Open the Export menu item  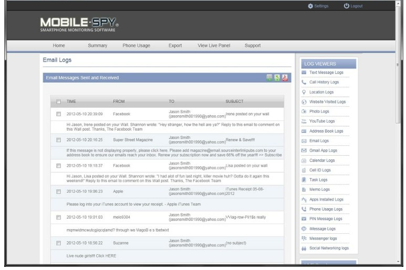click(175, 46)
